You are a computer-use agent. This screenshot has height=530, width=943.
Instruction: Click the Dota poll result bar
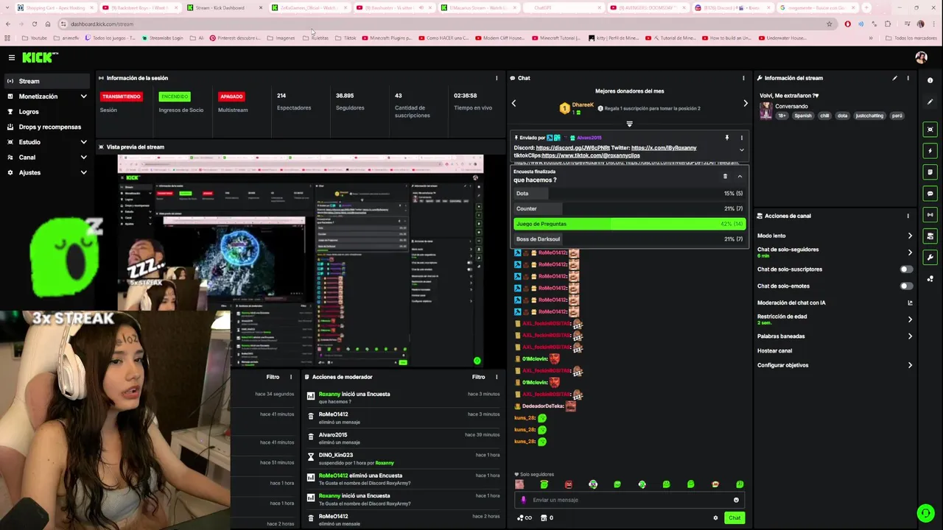coord(629,194)
